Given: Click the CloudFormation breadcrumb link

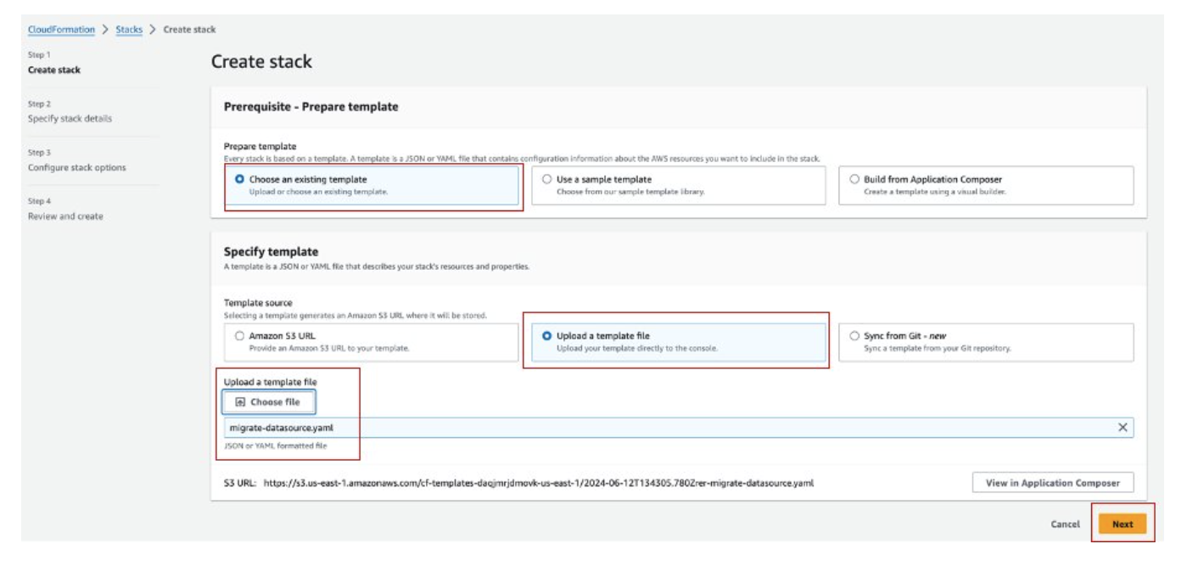Looking at the screenshot, I should (61, 30).
